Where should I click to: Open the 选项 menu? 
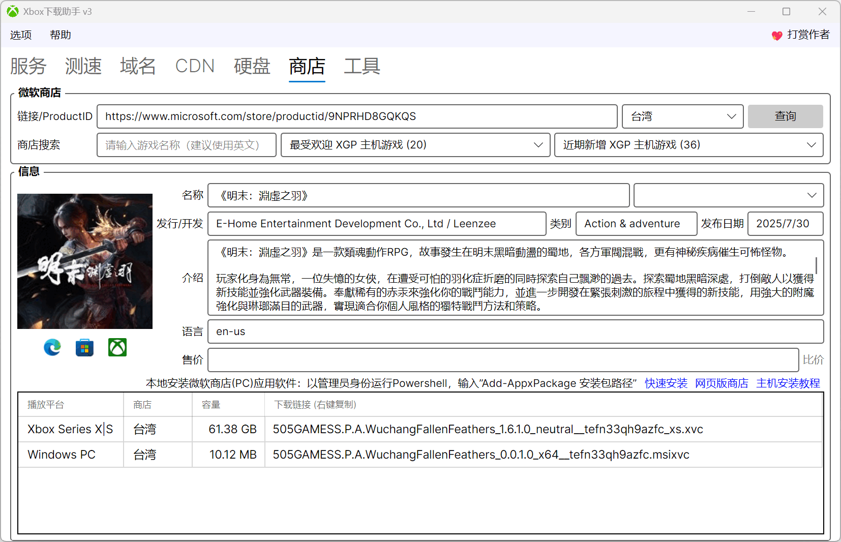tap(21, 35)
